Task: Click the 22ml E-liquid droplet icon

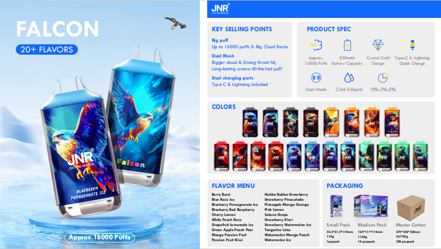Action: [349, 78]
